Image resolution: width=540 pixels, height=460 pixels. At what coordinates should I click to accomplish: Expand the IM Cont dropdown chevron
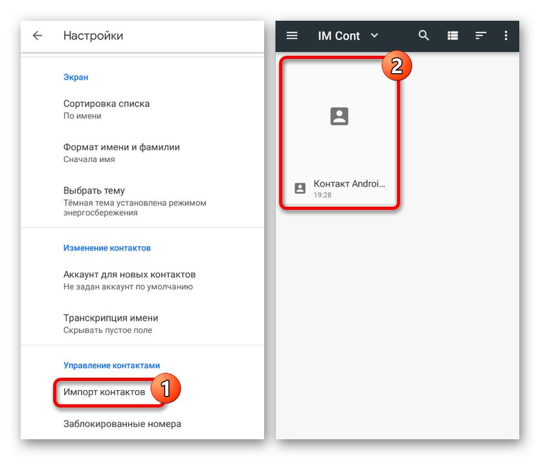coord(374,36)
